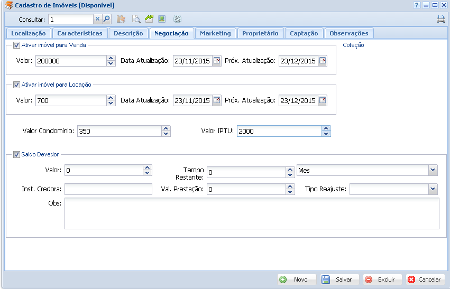The image size is (450, 289).
Task: Open the document preview magnifier toolbar icon
Action: tap(136, 19)
